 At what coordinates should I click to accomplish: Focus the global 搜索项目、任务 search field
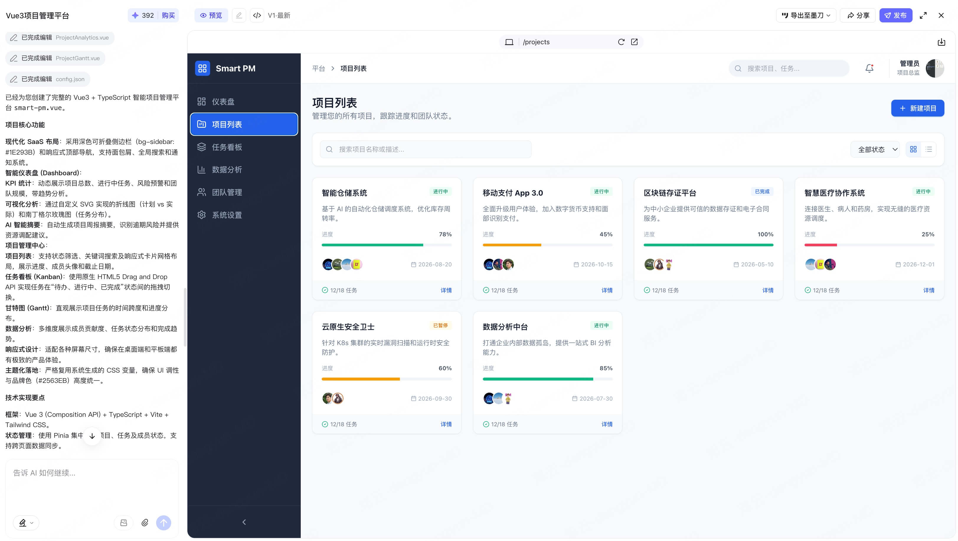[788, 68]
